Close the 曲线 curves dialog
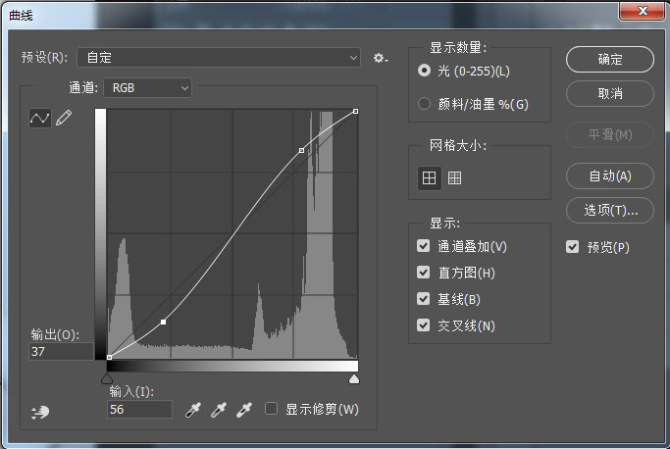Screen dimensions: 670x449 click(643, 10)
